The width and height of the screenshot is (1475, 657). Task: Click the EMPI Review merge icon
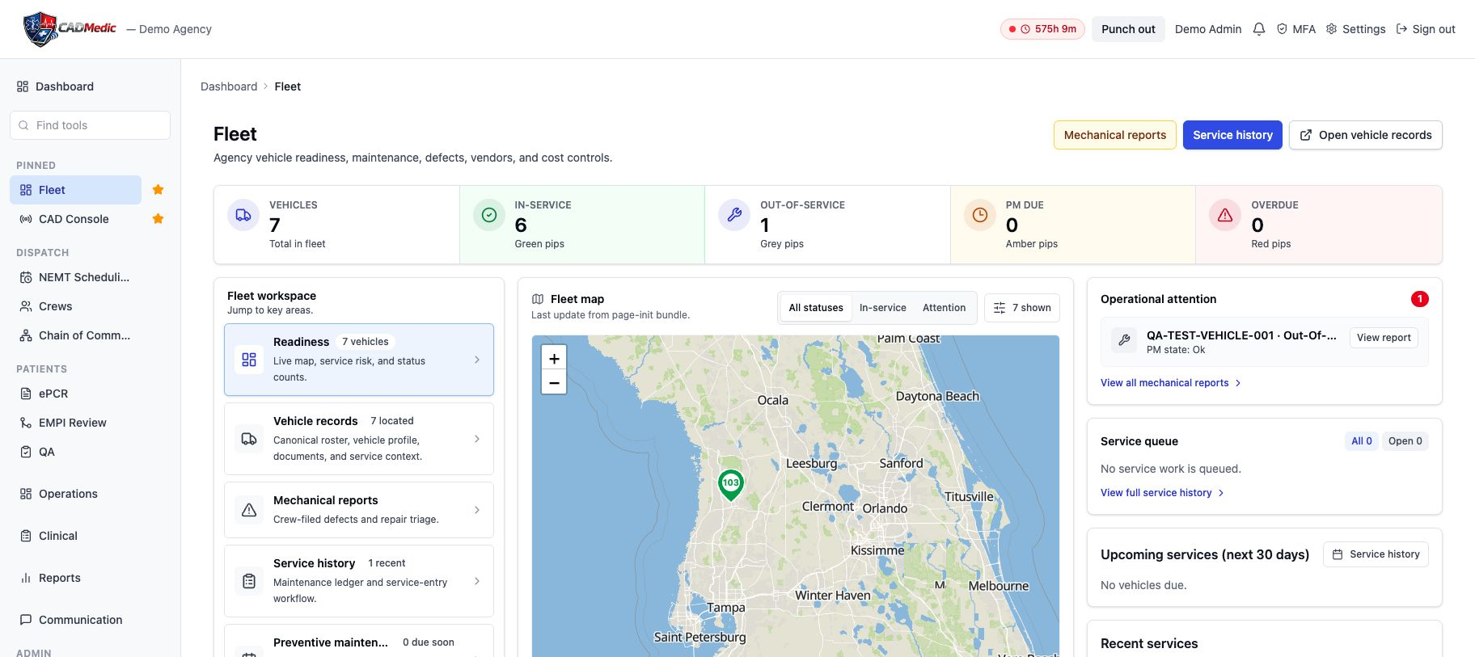[x=26, y=423]
